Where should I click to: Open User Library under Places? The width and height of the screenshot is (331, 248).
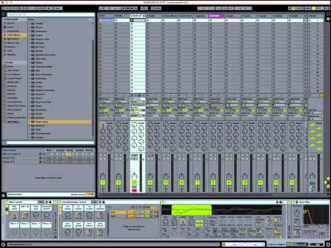[13, 70]
